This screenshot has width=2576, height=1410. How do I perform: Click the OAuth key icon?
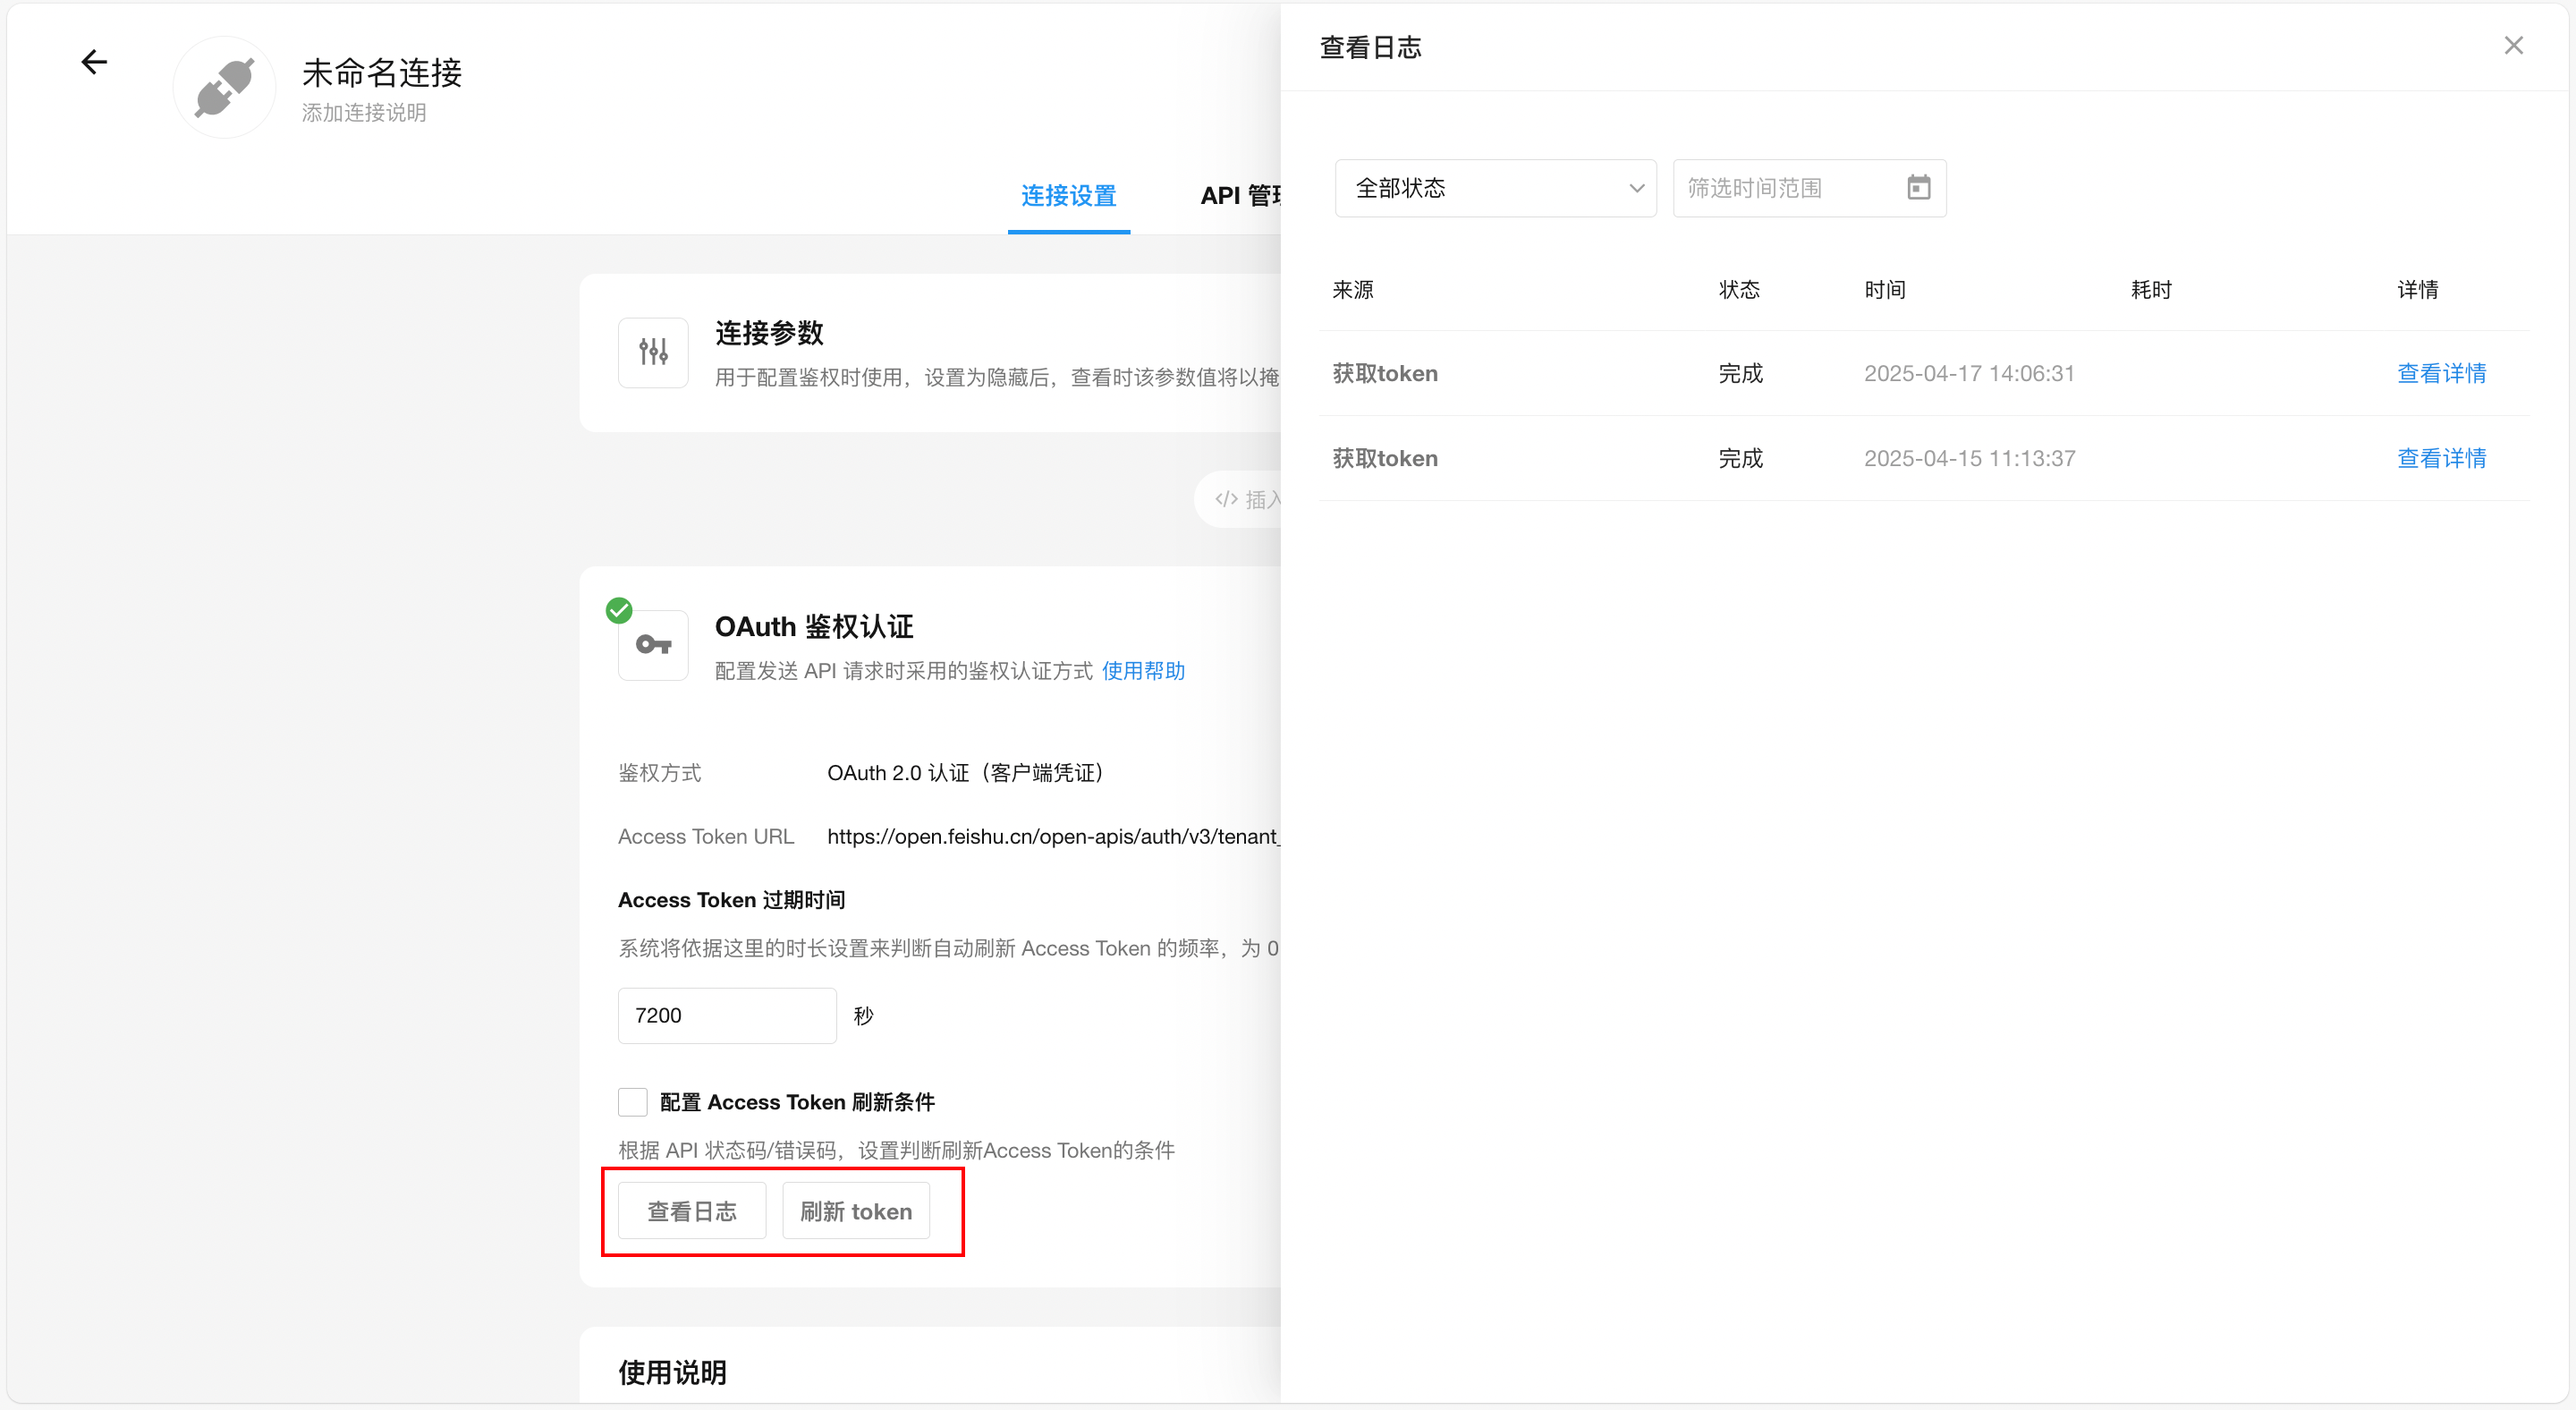click(x=653, y=645)
